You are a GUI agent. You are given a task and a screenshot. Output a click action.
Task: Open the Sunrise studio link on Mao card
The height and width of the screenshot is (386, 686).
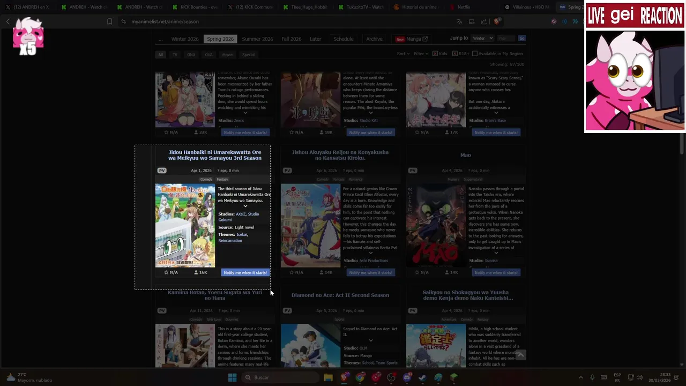click(x=491, y=261)
